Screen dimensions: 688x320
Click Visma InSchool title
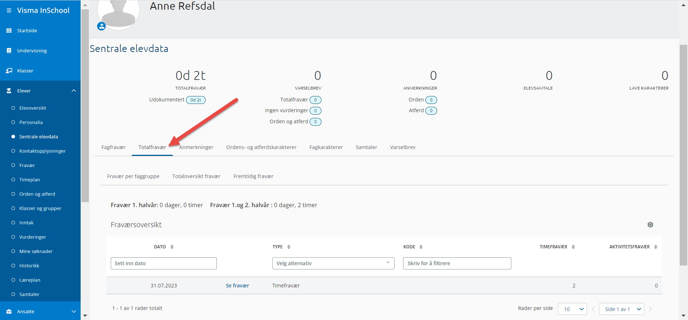coord(43,10)
